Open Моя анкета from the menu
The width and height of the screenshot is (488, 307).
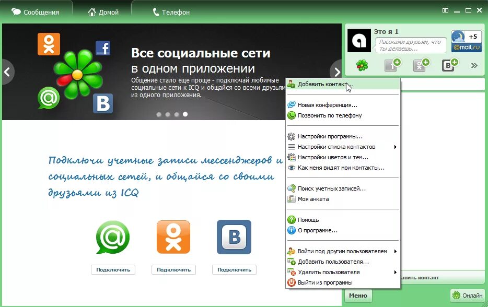343,199
